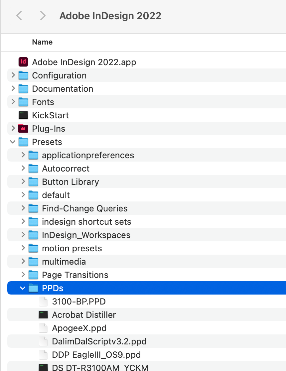Click the InDesign_Workspaces folder icon
Image resolution: width=286 pixels, height=371 pixels.
[33, 235]
